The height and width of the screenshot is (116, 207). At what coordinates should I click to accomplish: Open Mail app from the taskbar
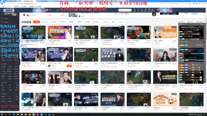point(26,114)
